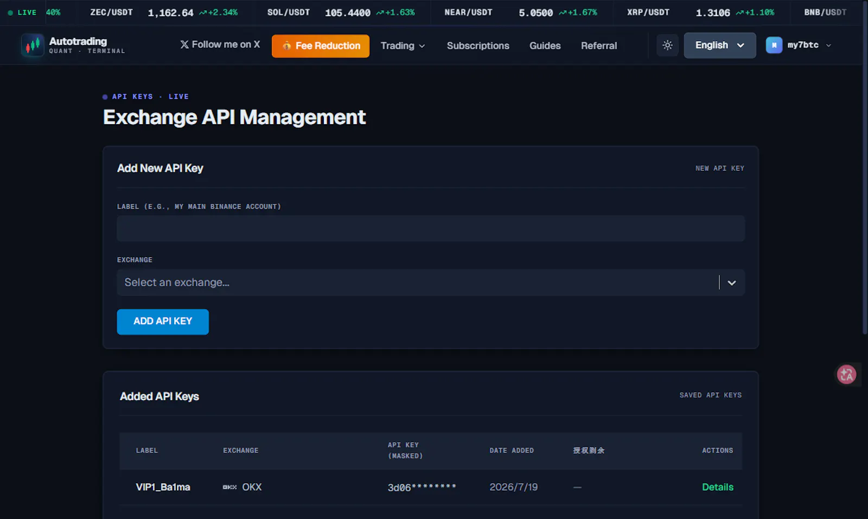Viewport: 868px width, 519px height.
Task: Click the VIP1_Ba1ma label cell
Action: coord(163,487)
